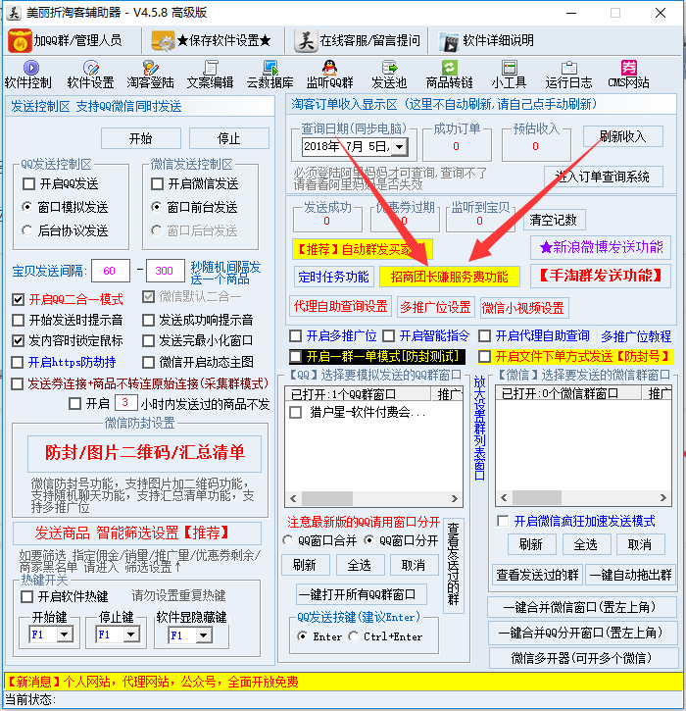This screenshot has height=711, width=686.
Task: Open the 商品转链 toolbar icon
Action: (450, 68)
